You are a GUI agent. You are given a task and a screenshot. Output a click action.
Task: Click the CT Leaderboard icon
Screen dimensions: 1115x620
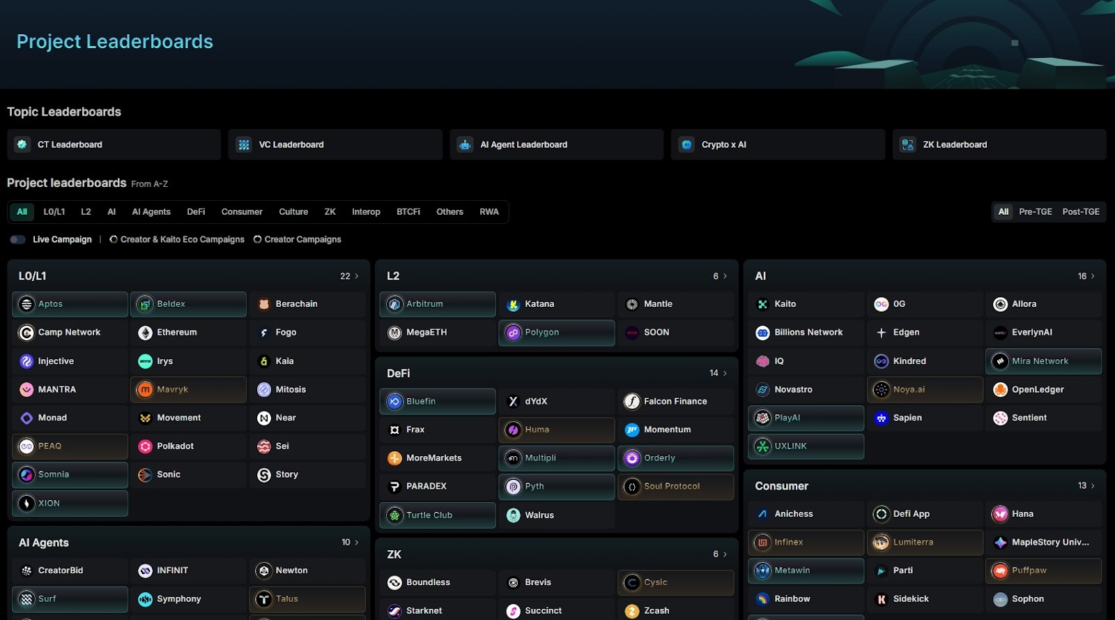point(22,144)
